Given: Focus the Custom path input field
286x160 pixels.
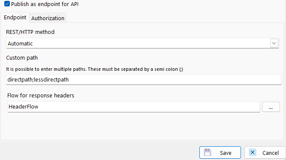Looking at the screenshot, I should [144, 79].
